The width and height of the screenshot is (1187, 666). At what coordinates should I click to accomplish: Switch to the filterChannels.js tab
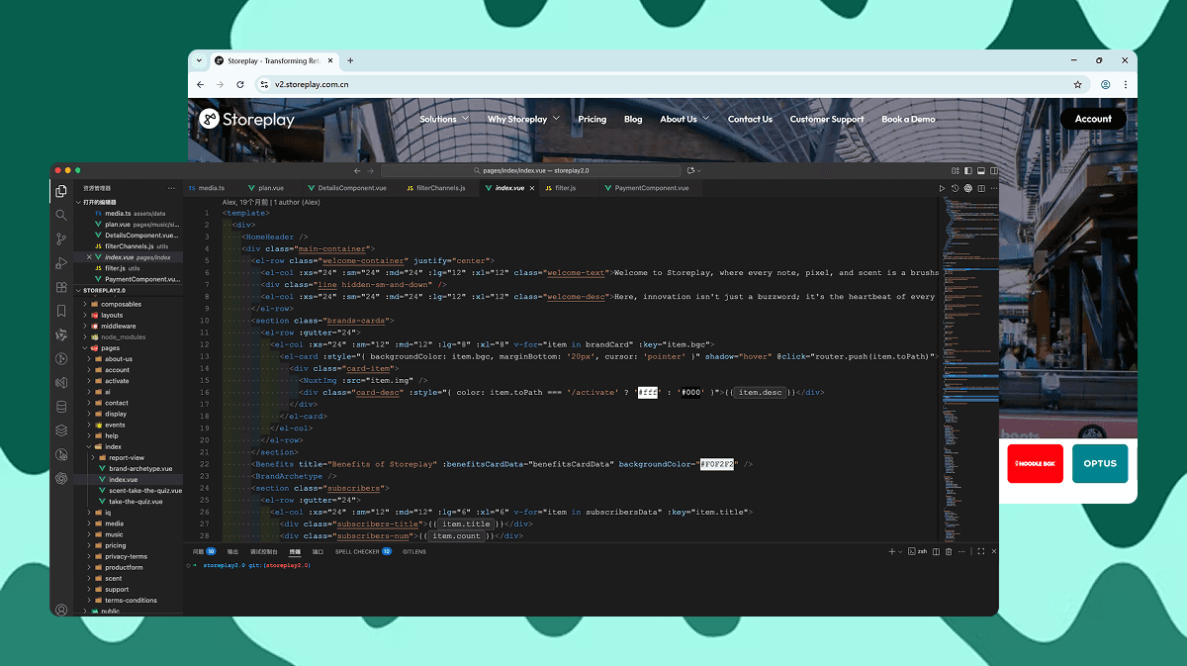440,188
